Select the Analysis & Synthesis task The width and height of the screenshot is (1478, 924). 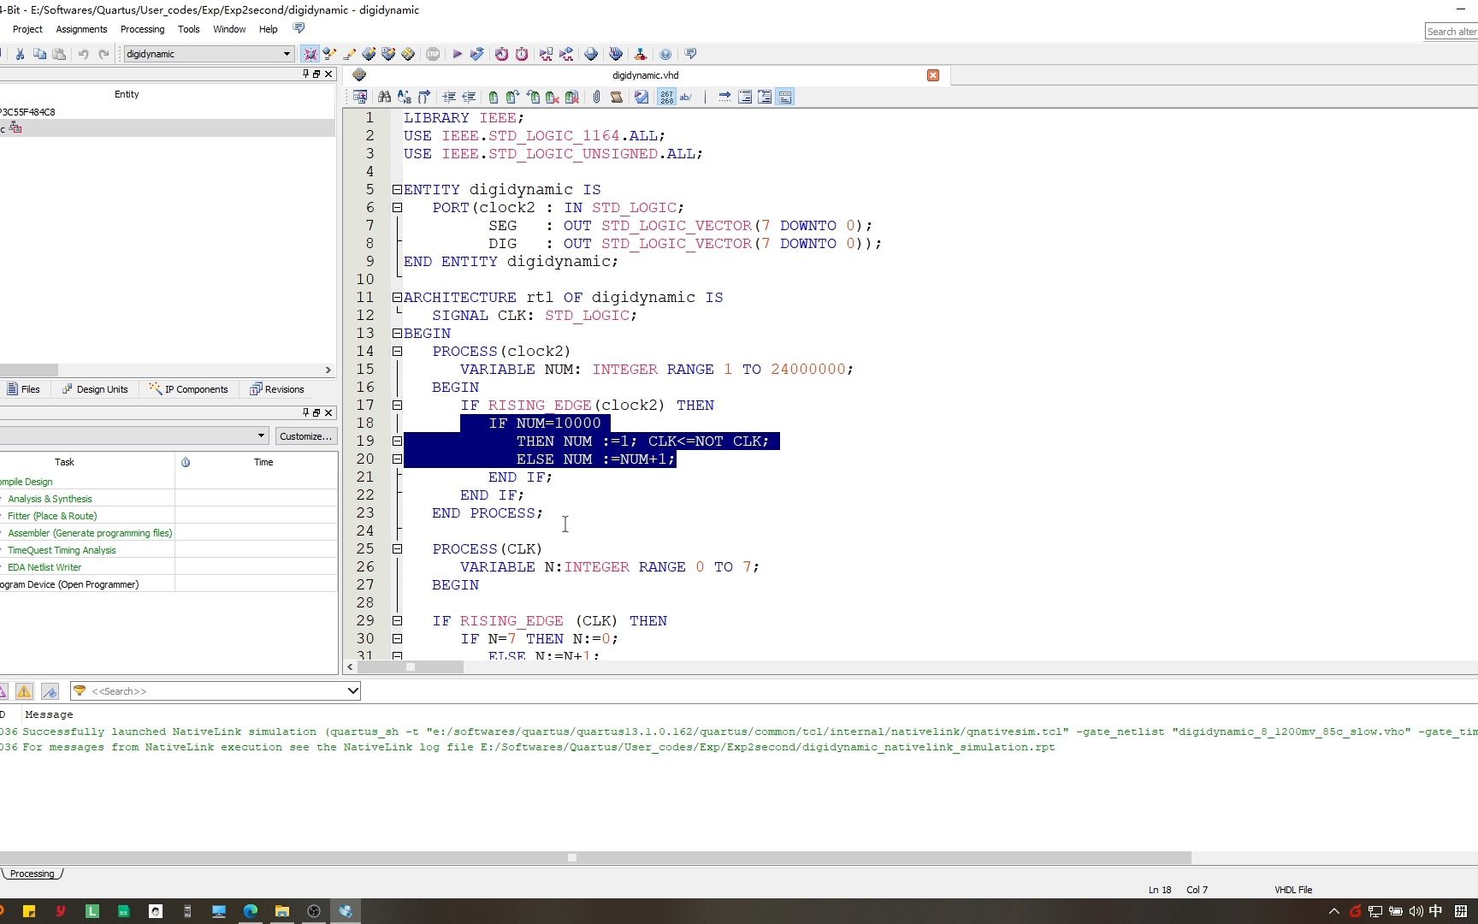point(50,499)
